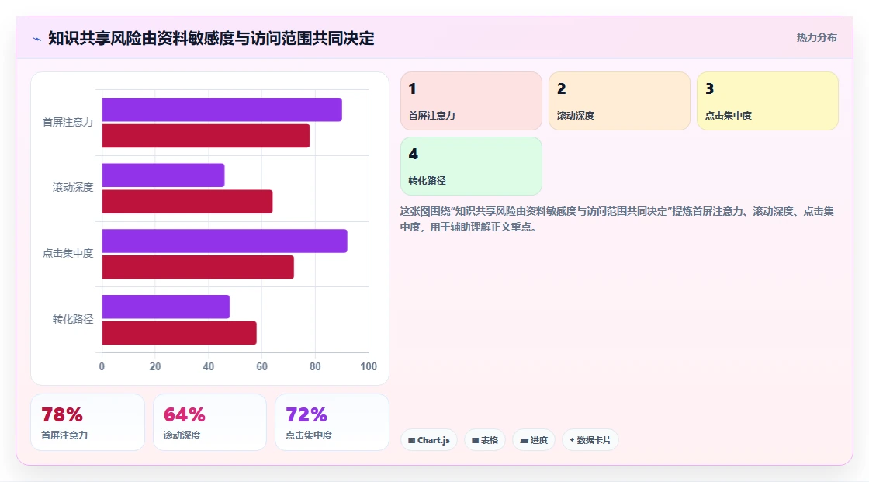Open card 4 转化路径
The height and width of the screenshot is (482, 869).
pyautogui.click(x=471, y=166)
